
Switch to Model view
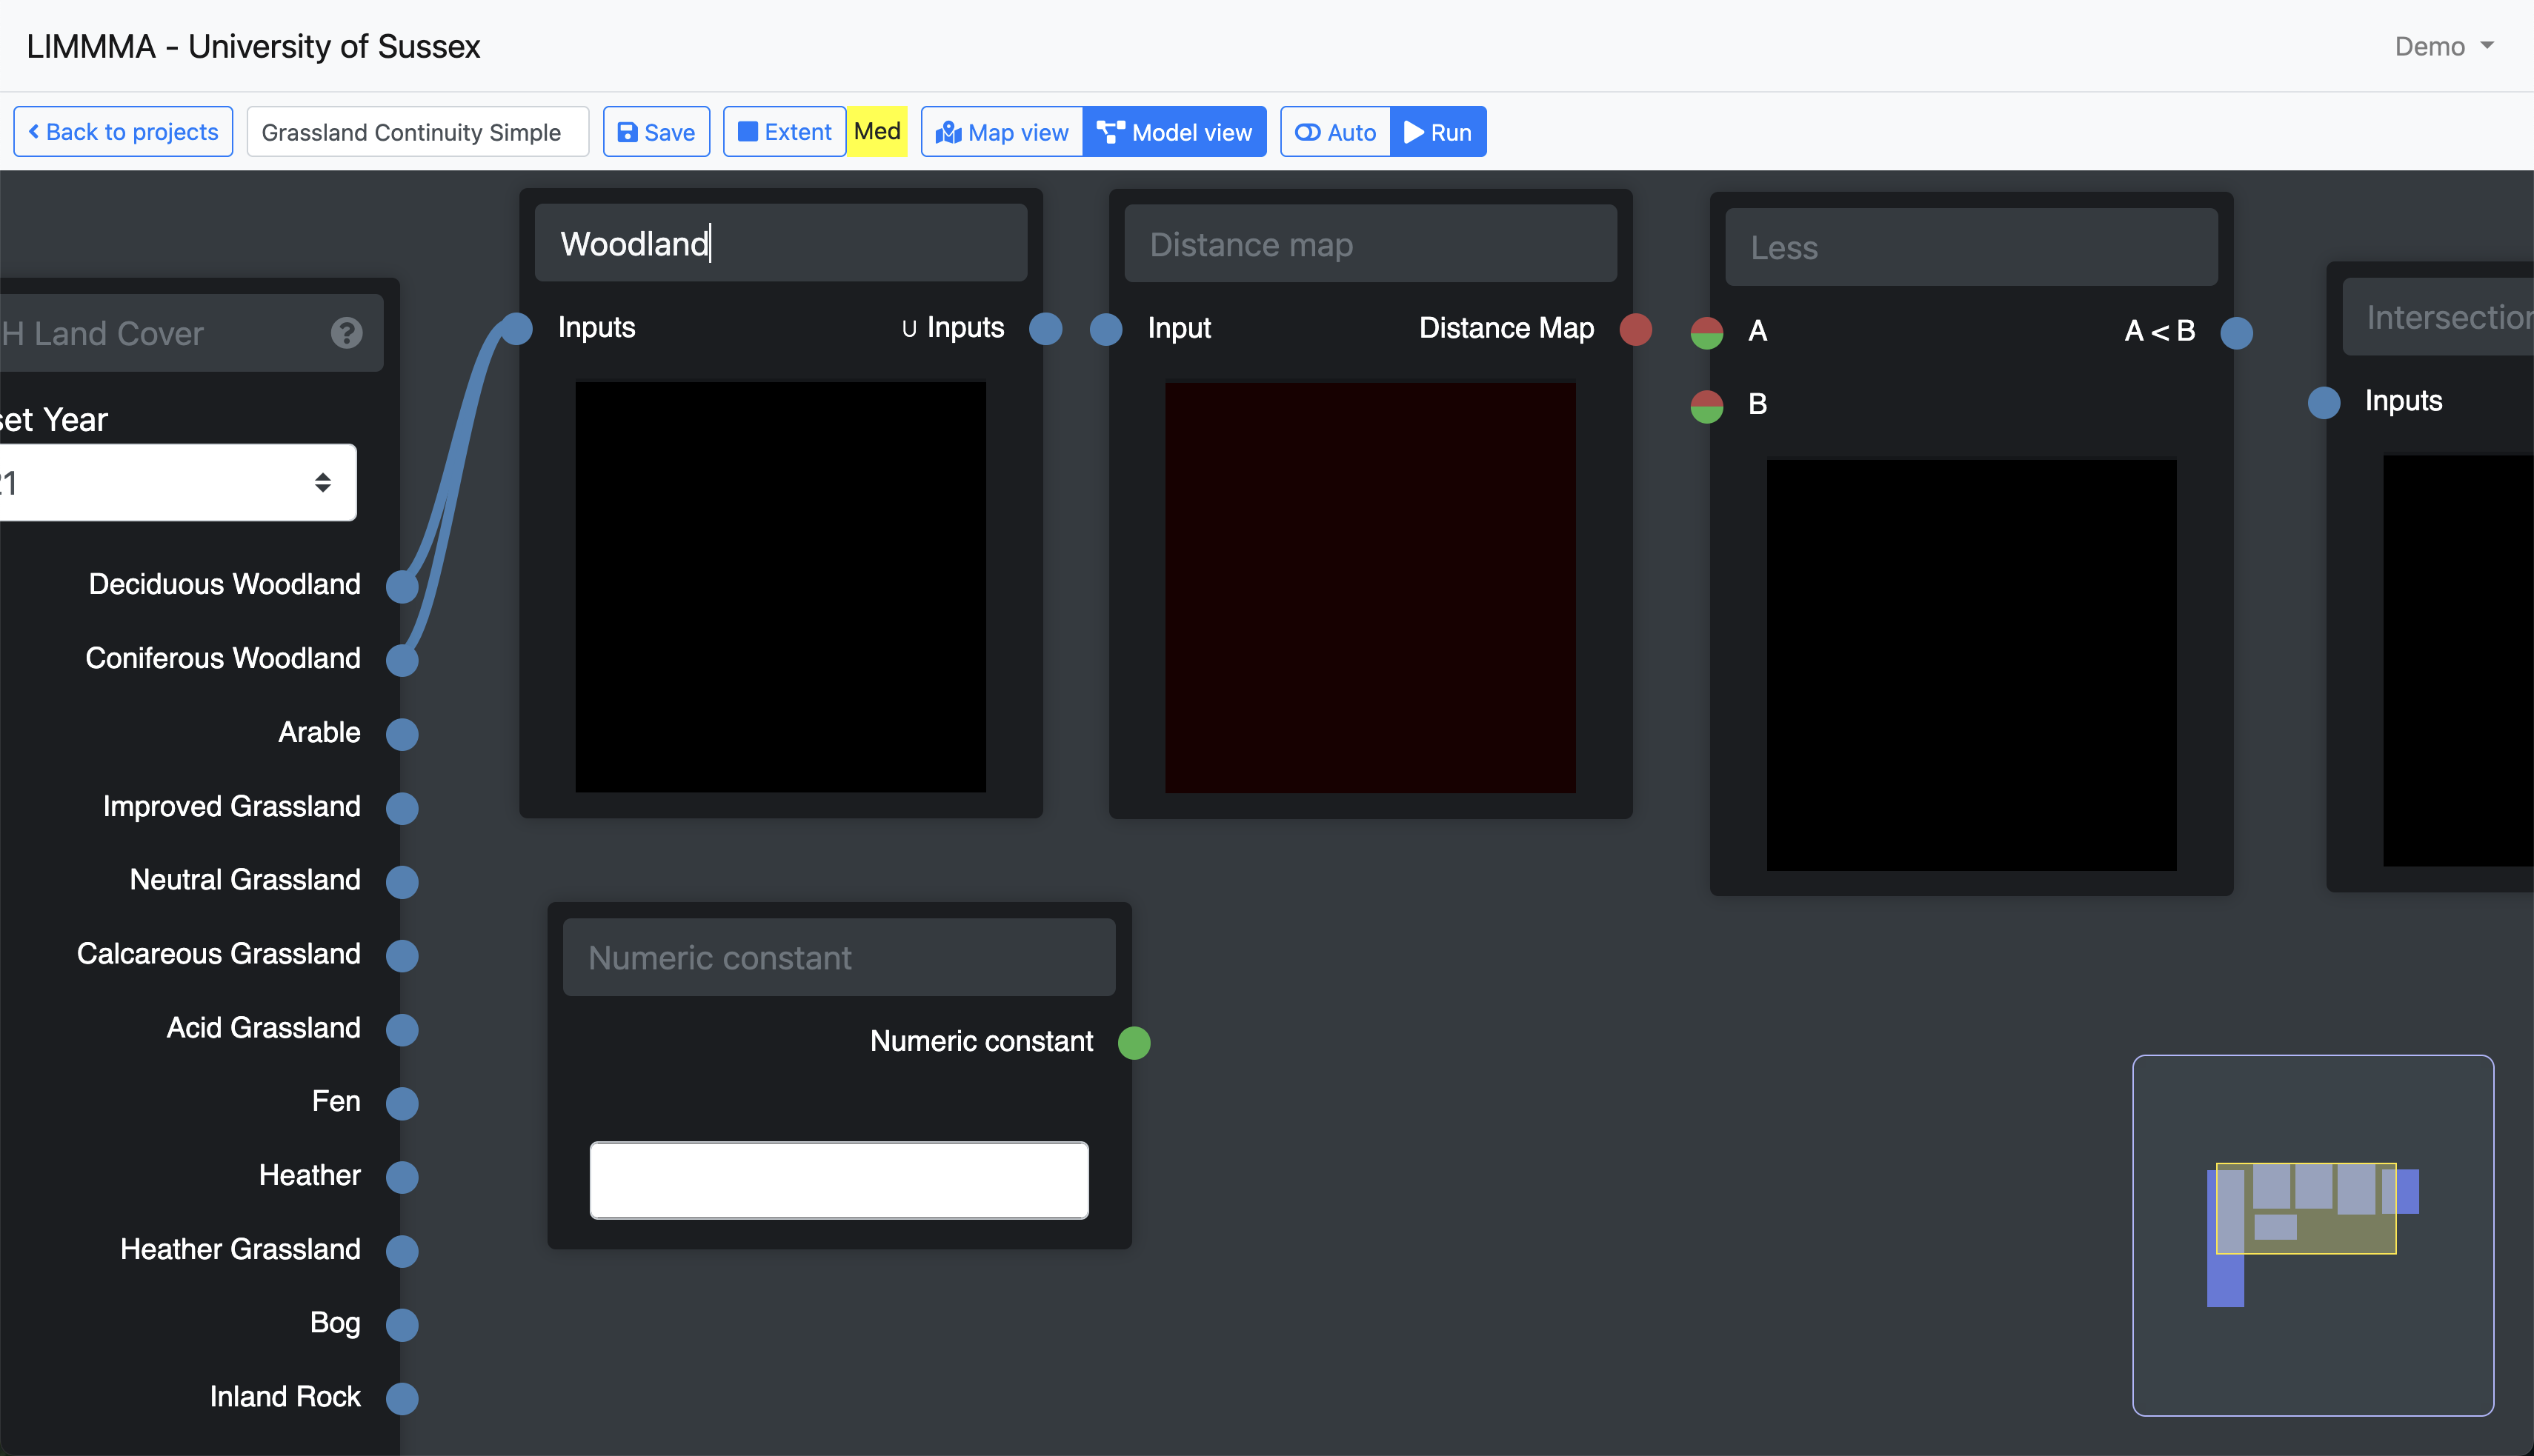pos(1174,132)
